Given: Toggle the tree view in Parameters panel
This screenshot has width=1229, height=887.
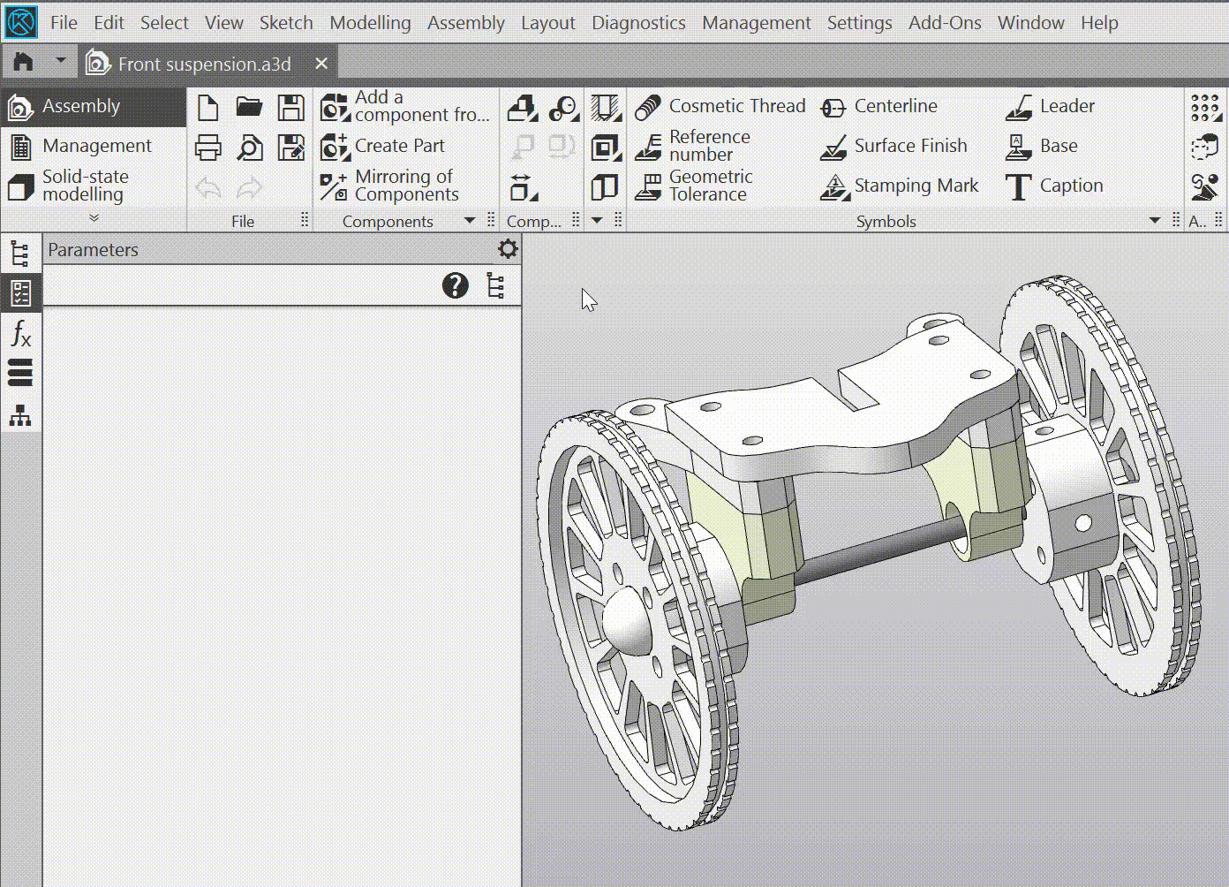Looking at the screenshot, I should pyautogui.click(x=495, y=285).
